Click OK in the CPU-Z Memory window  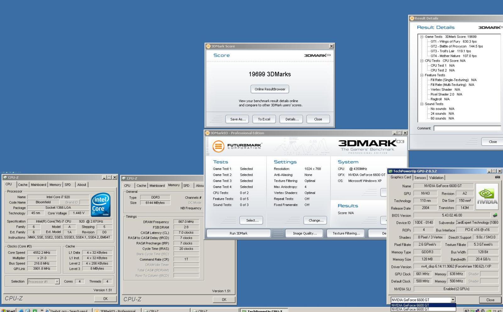click(224, 300)
